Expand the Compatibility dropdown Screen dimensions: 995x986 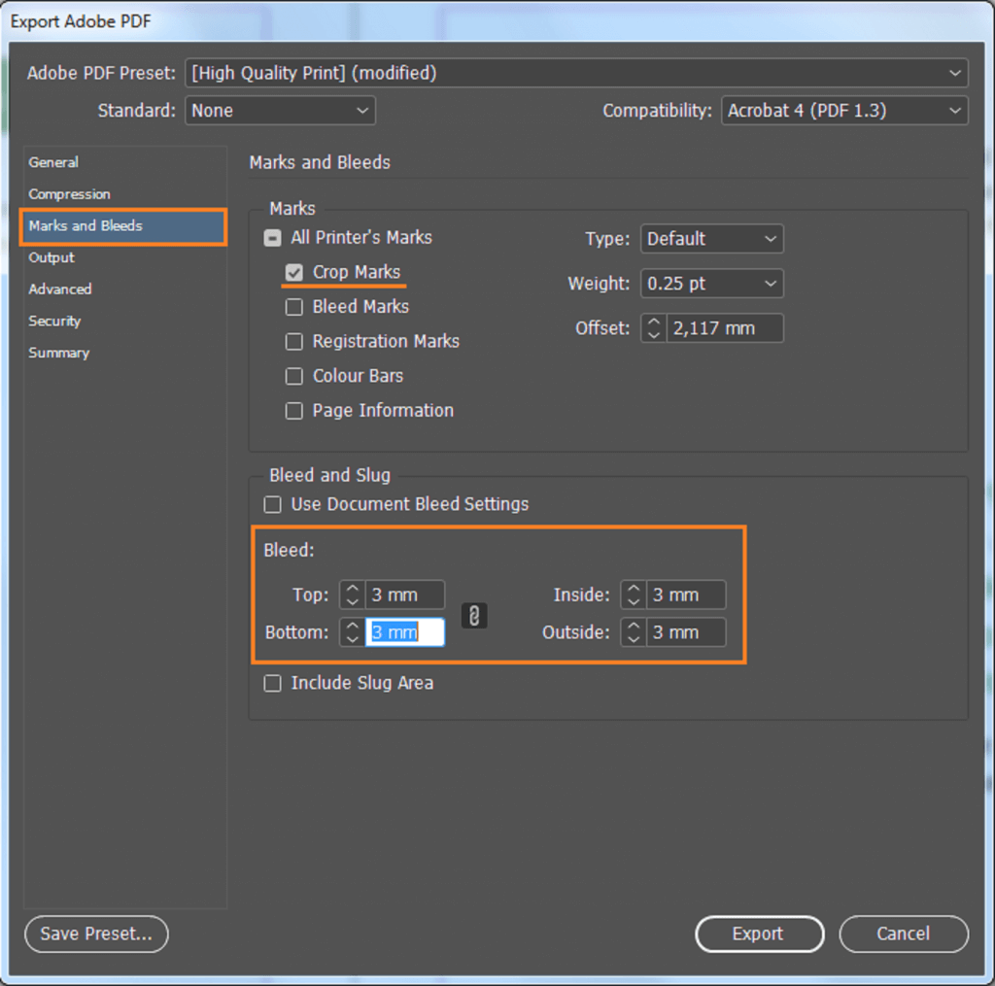pyautogui.click(x=844, y=111)
